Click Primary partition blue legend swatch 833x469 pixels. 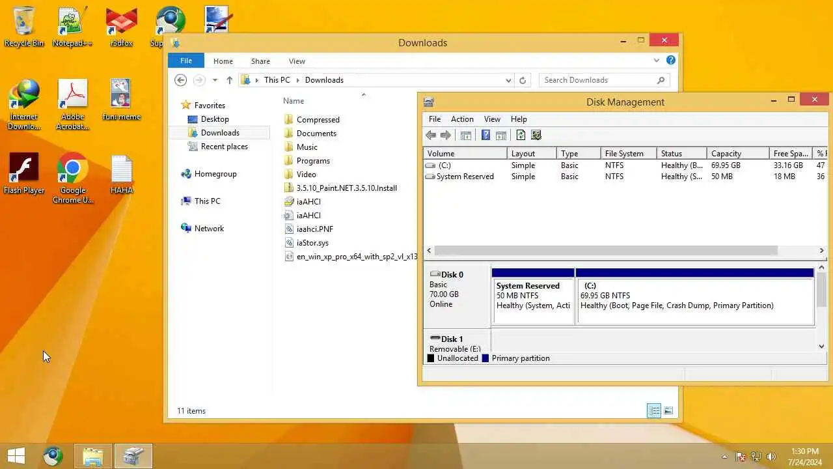tap(485, 358)
